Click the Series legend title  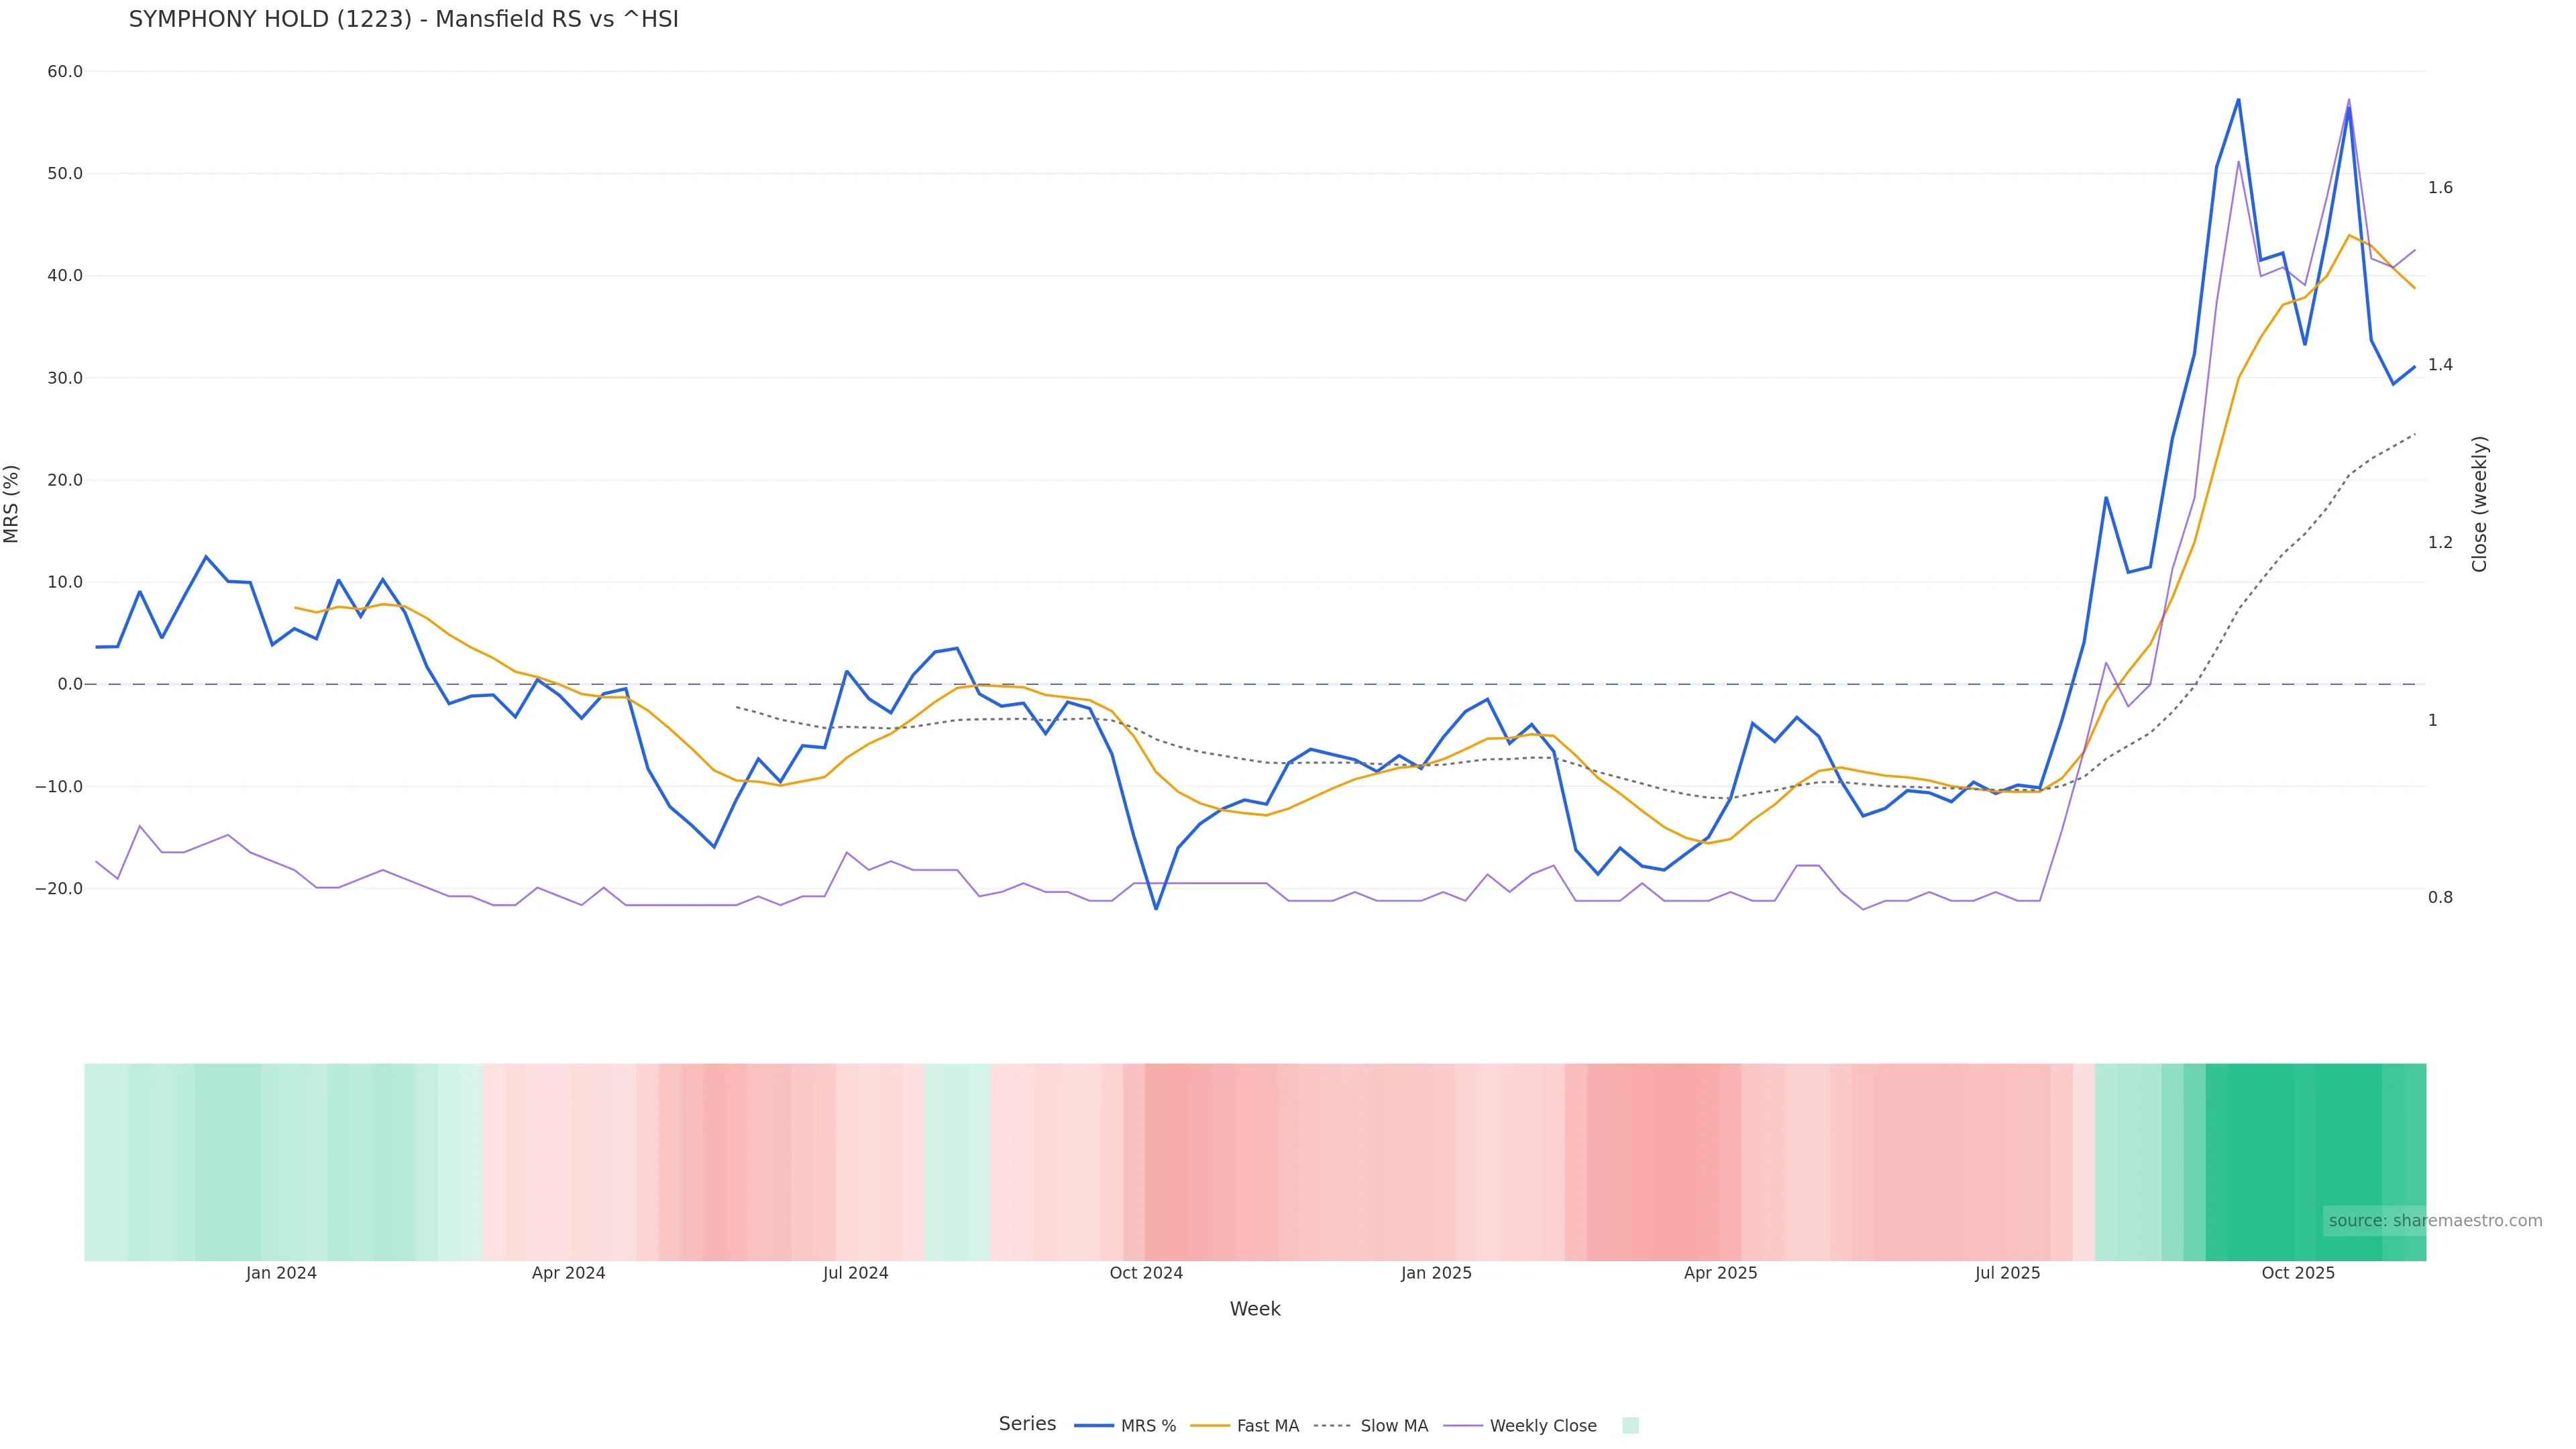pos(1027,1424)
